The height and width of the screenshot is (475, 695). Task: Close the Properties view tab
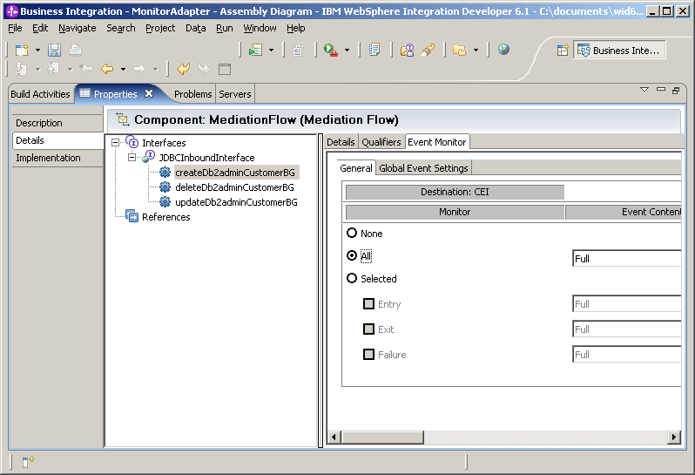(149, 93)
